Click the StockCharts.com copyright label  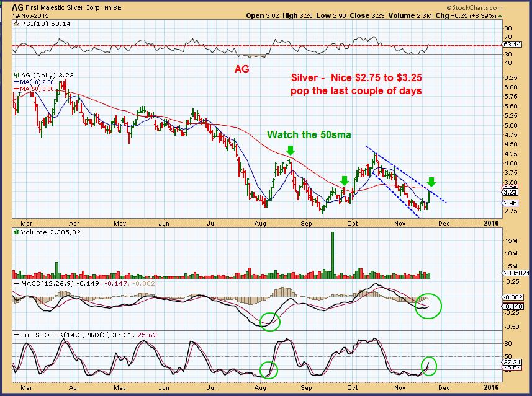(x=475, y=7)
